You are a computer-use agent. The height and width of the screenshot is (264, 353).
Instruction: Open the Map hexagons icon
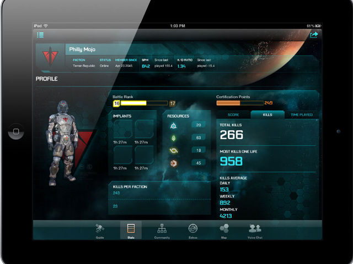224,228
